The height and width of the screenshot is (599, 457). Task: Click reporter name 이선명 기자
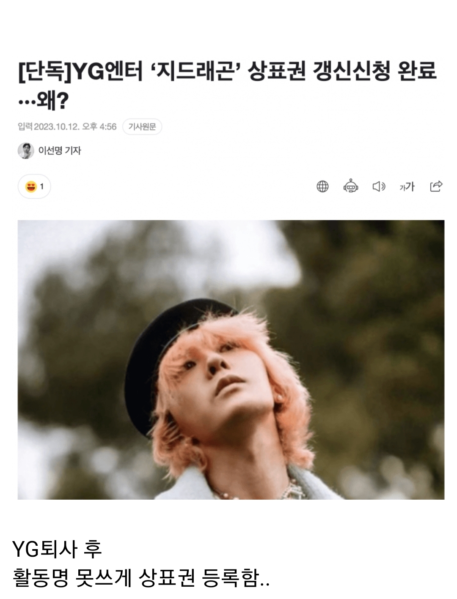tap(60, 150)
